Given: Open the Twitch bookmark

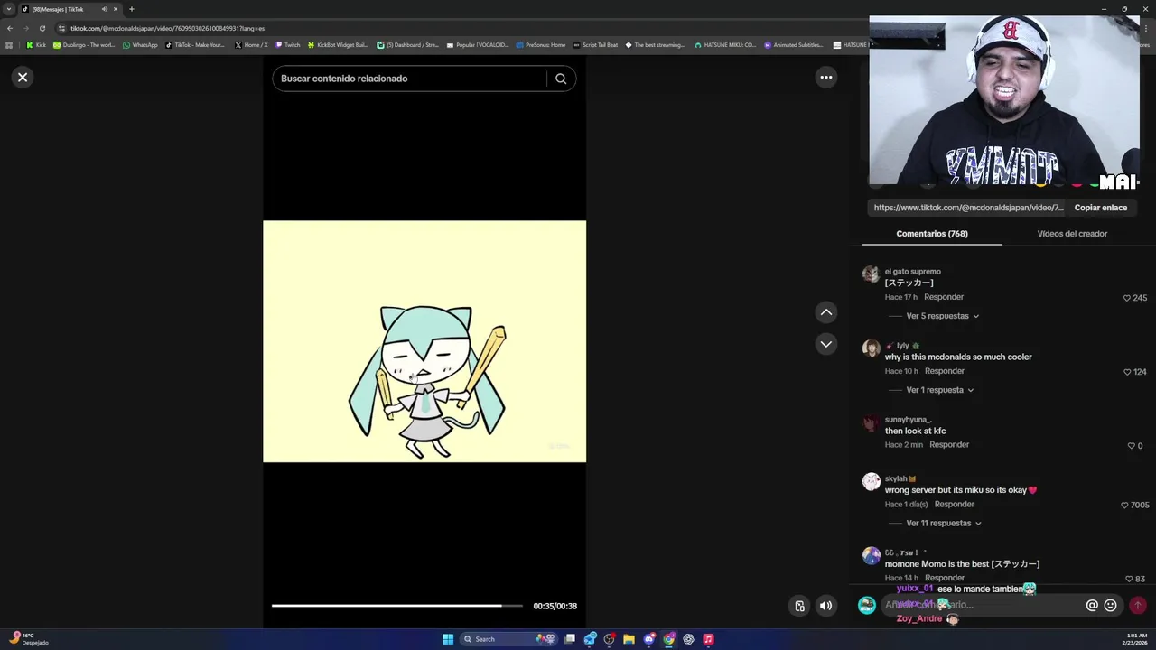Looking at the screenshot, I should click(x=288, y=45).
